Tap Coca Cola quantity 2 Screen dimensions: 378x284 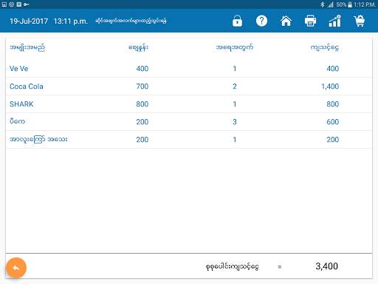point(235,87)
